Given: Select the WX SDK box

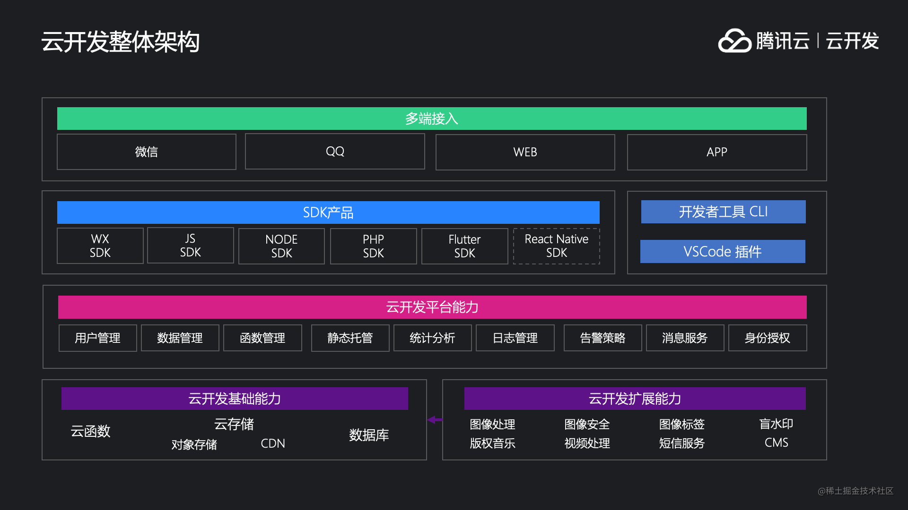Looking at the screenshot, I should pos(100,246).
